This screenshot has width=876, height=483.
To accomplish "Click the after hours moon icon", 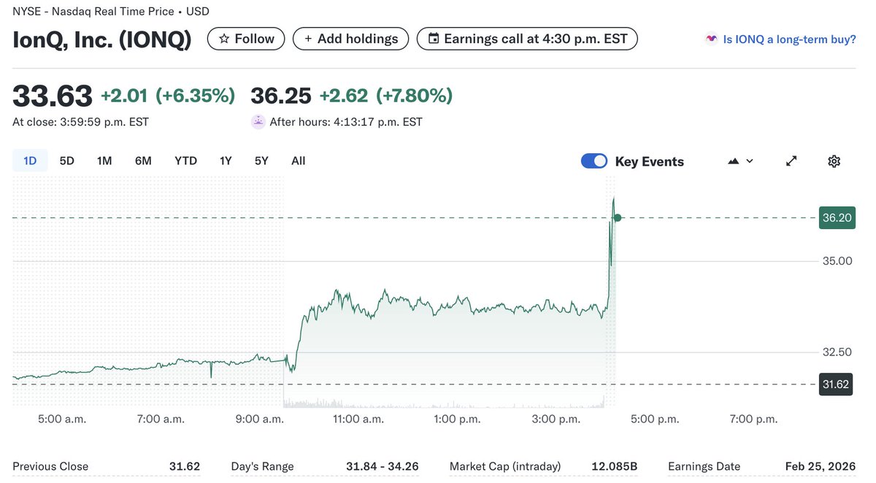I will [x=258, y=122].
